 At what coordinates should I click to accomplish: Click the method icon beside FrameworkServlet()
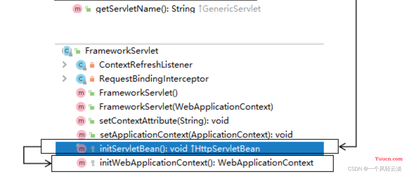[x=81, y=93]
